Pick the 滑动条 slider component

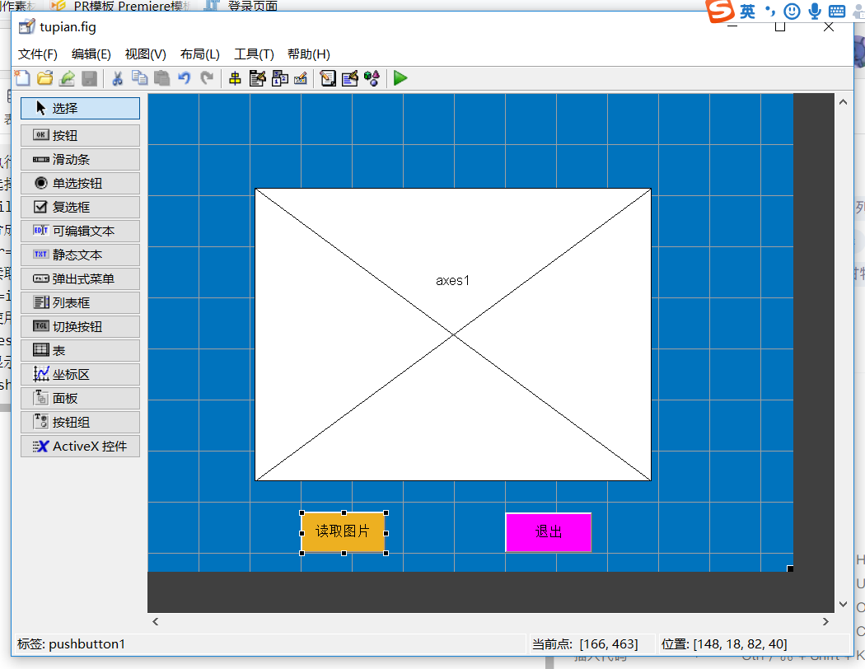pyautogui.click(x=80, y=159)
